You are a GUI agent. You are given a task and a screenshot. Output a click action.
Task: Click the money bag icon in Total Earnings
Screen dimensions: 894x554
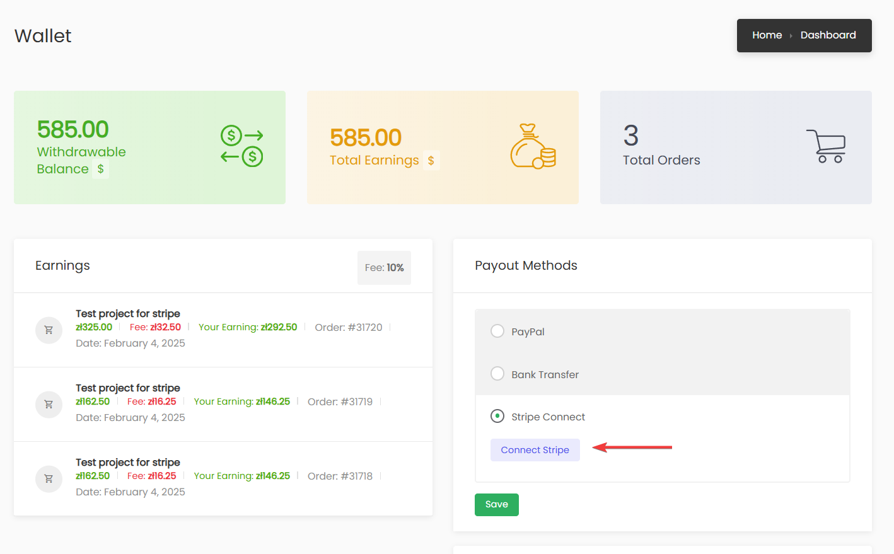[x=533, y=147]
